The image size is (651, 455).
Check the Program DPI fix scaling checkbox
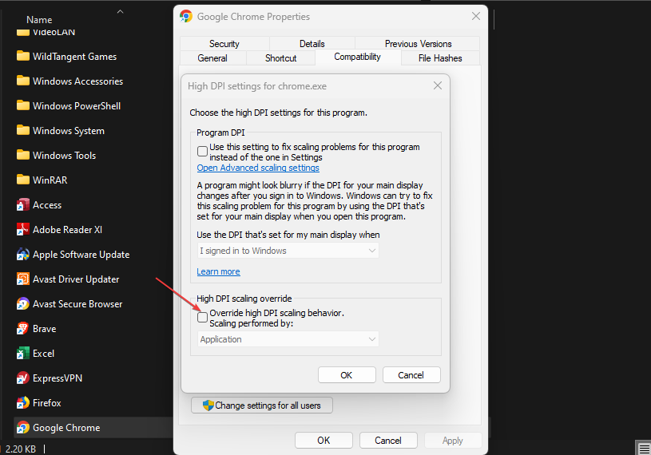(x=202, y=152)
